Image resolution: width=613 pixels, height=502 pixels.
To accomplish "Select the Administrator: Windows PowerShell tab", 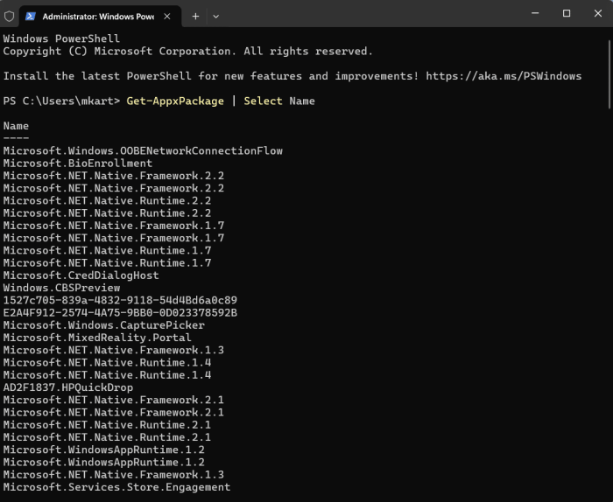I will pos(100,17).
